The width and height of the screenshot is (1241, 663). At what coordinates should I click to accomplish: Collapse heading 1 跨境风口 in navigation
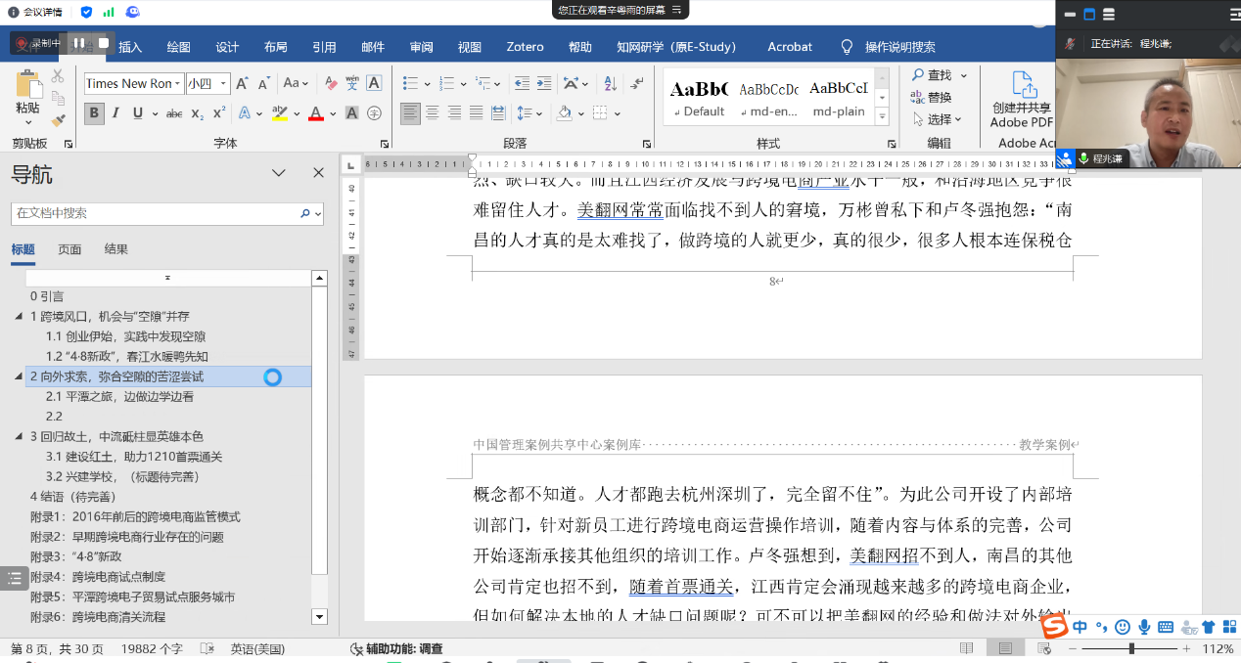point(19,317)
